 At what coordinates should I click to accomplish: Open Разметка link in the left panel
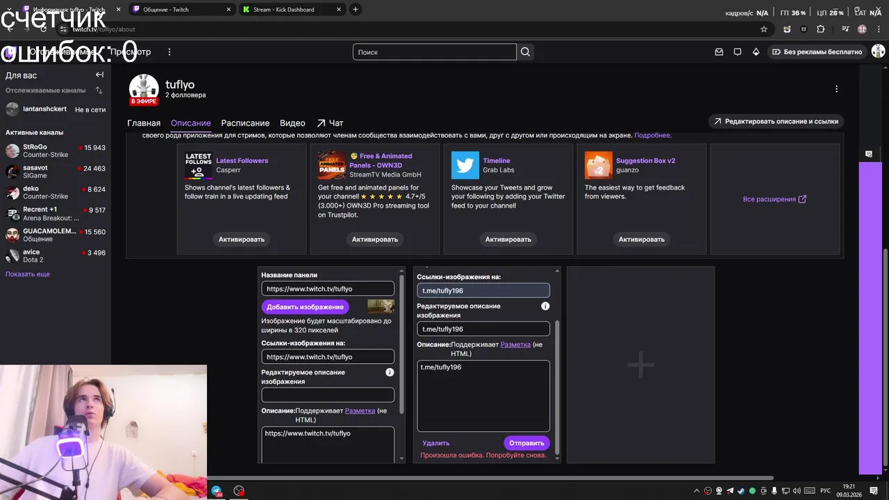(360, 411)
